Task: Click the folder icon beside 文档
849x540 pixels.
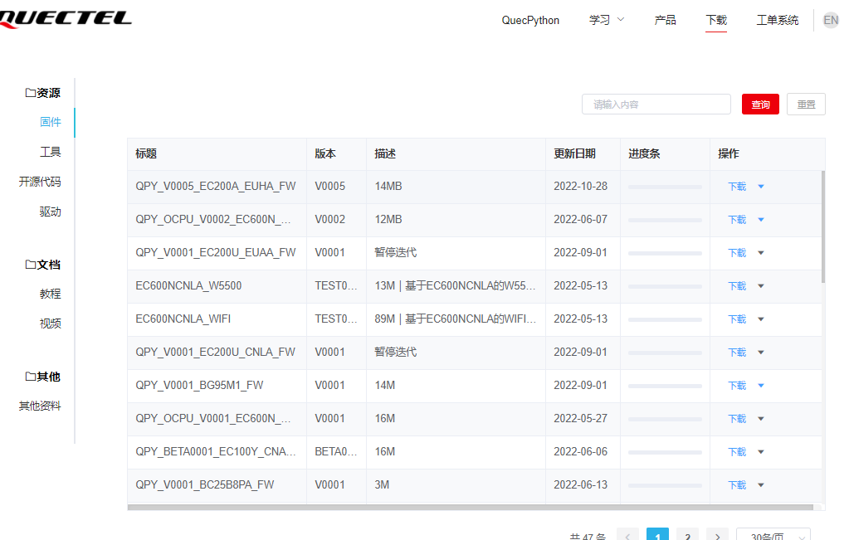Action: tap(31, 264)
